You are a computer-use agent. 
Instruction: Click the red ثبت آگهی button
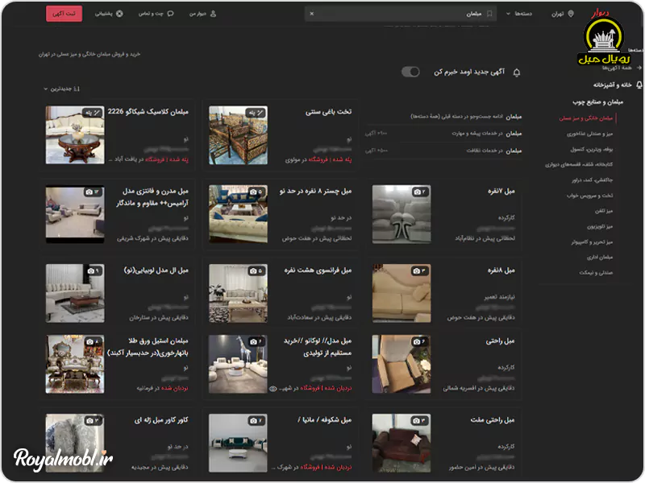64,14
